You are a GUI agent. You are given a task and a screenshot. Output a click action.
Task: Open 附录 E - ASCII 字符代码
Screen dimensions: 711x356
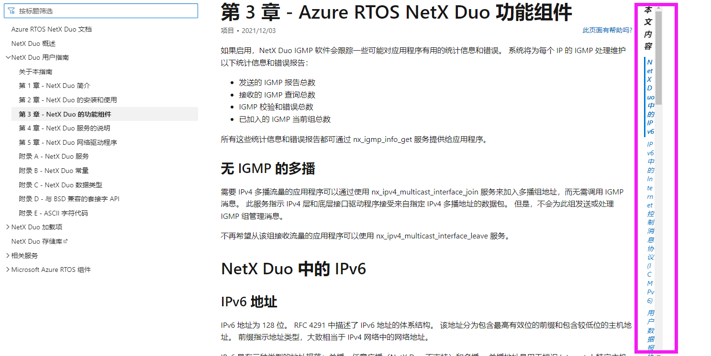coord(54,213)
